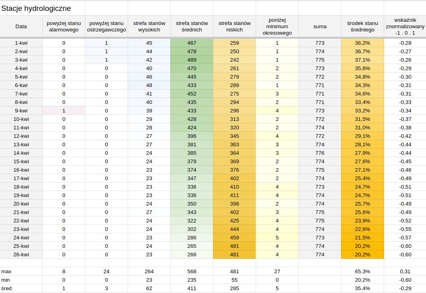Select the 'strefa stanów wysokich' header
This screenshot has height=293, width=426.
click(x=149, y=27)
